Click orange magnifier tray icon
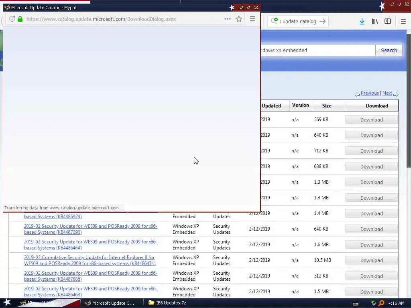Screen dimensions: 411x308 381,303
